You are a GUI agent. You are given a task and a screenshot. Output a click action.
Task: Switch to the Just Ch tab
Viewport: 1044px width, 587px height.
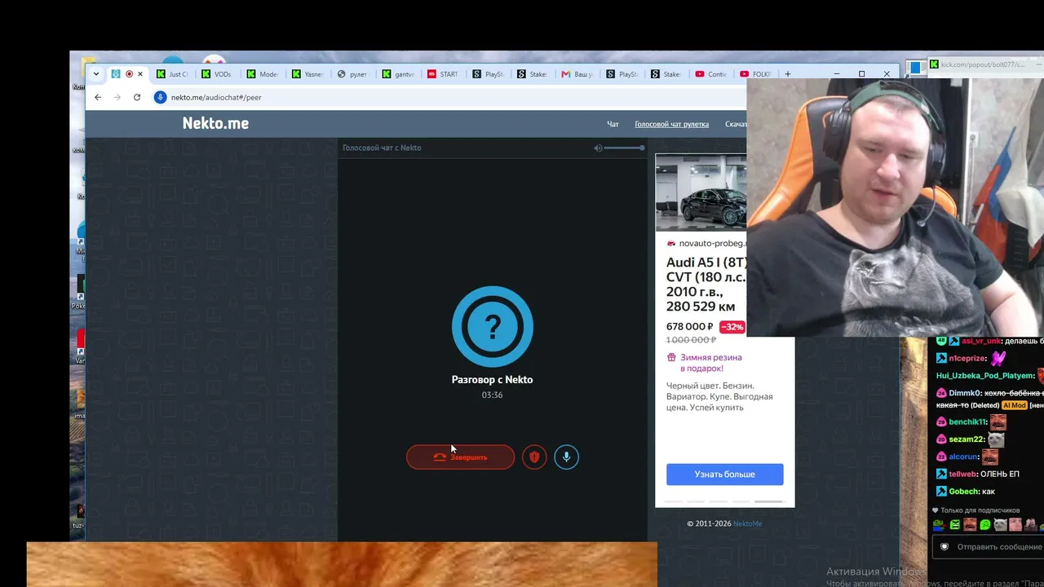172,74
